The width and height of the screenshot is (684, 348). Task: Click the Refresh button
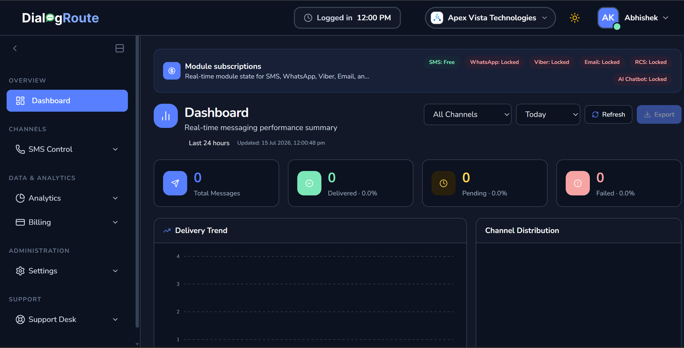(608, 115)
